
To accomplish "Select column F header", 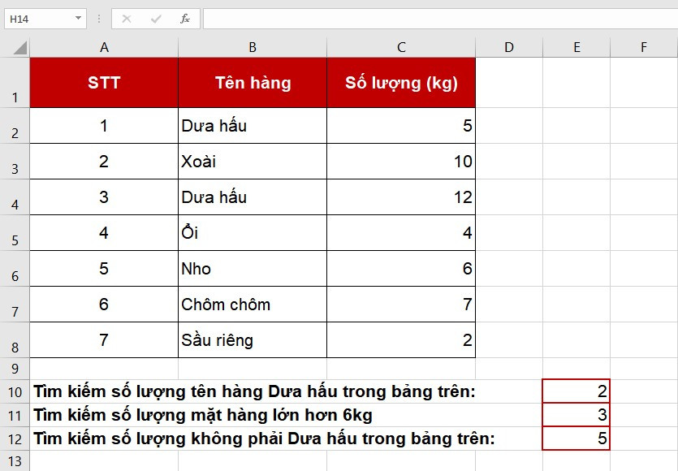I will pos(644,47).
